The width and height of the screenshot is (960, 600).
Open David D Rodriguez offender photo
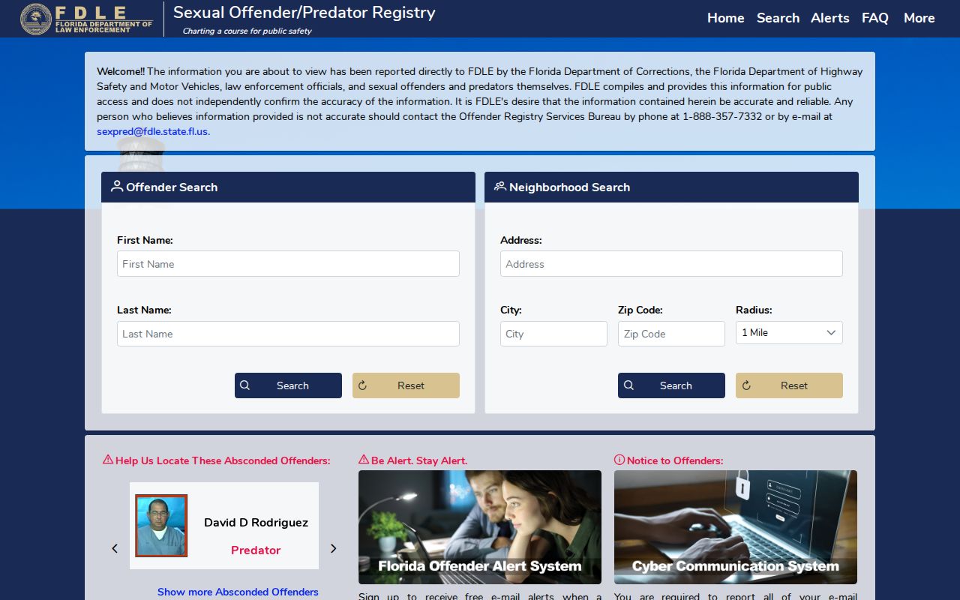click(161, 526)
